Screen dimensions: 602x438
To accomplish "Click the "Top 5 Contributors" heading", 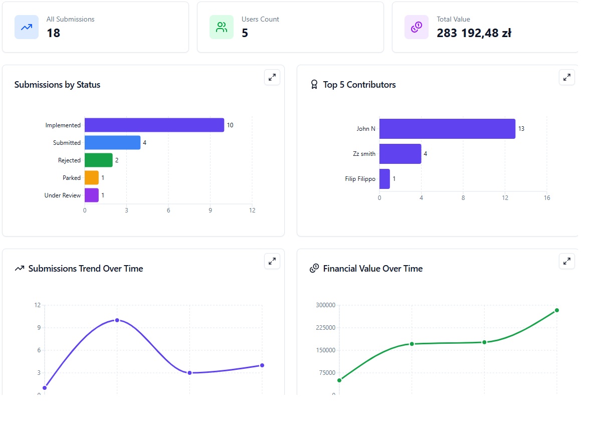I will (x=359, y=85).
